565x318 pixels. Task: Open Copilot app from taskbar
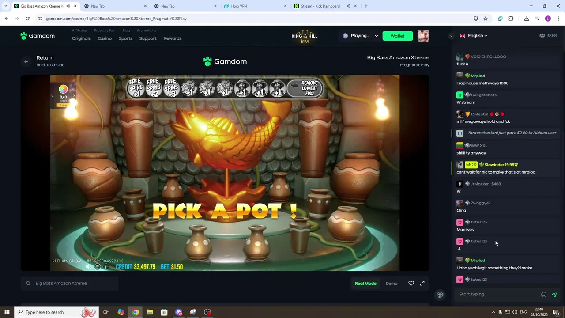tap(121, 312)
